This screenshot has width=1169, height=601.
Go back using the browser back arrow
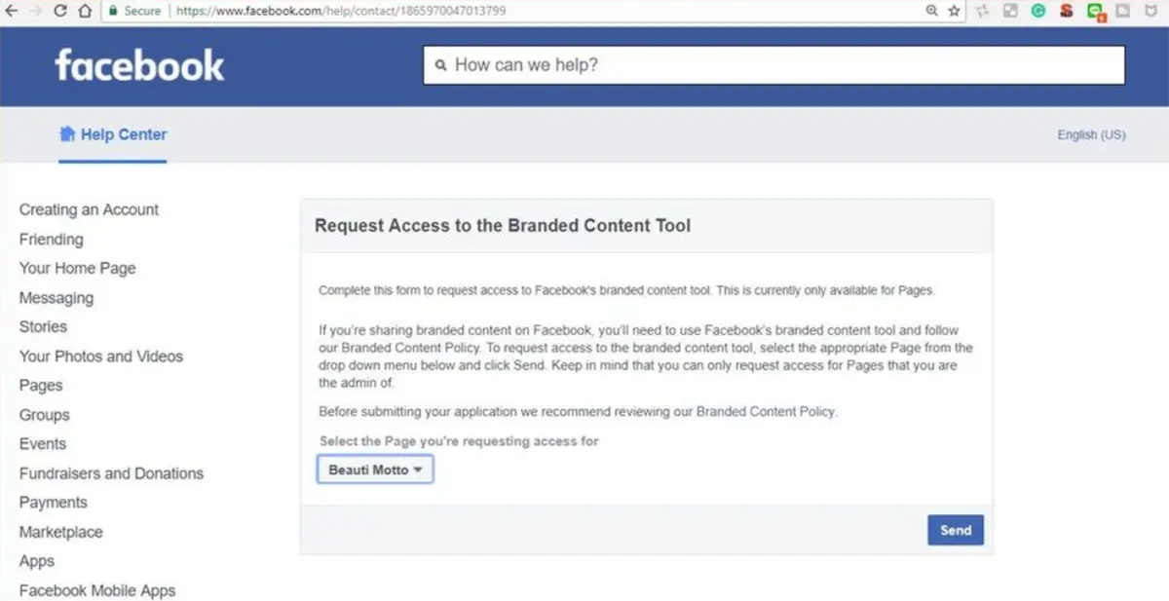[x=10, y=11]
